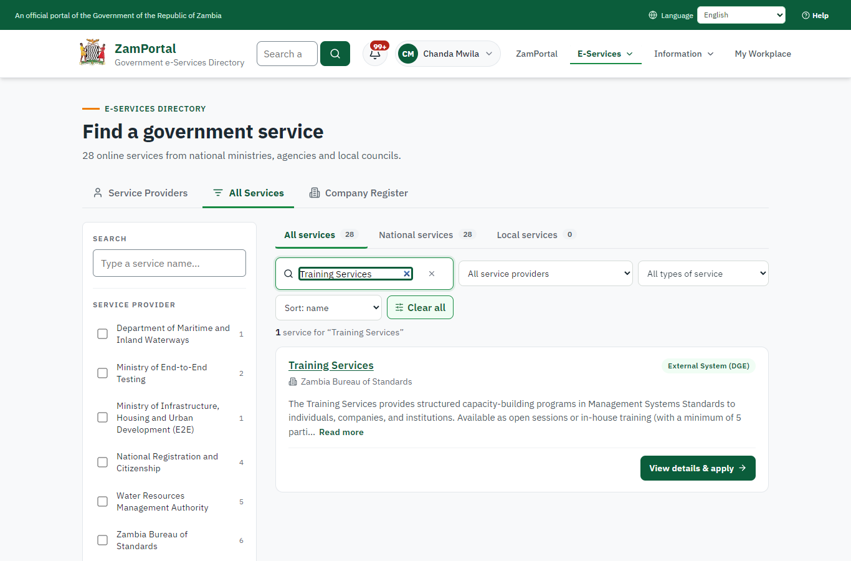The height and width of the screenshot is (561, 851).
Task: Click the header Search input field
Action: (x=287, y=54)
